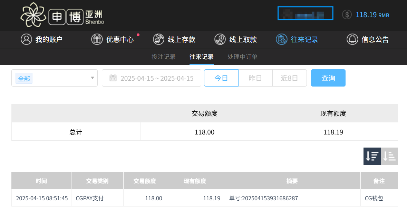This screenshot has width=407, height=211.
Task: Open My Account via the user icon
Action: [26, 39]
